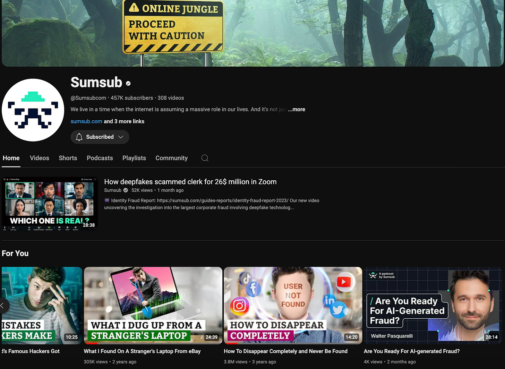Open the Playlists tab
The height and width of the screenshot is (369, 505).
[x=134, y=158]
